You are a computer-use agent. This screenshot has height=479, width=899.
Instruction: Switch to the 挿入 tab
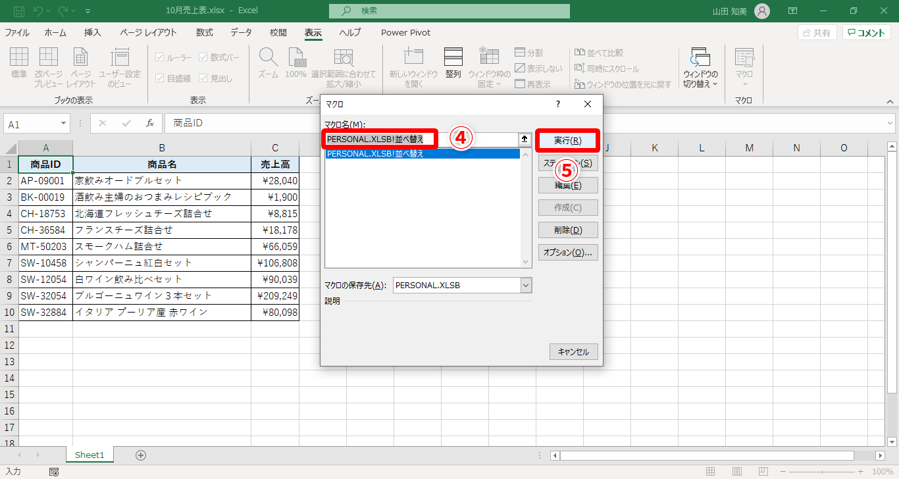coord(93,32)
